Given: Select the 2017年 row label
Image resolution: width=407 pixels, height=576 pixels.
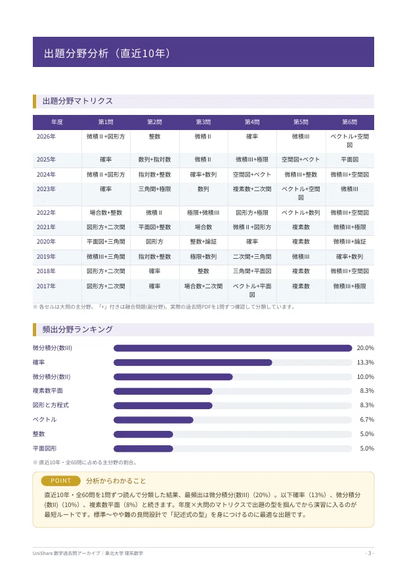Looking at the screenshot, I should [46, 286].
